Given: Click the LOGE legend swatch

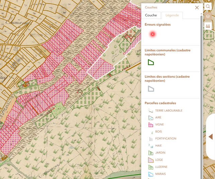Looking at the screenshot, I should coord(151,160).
